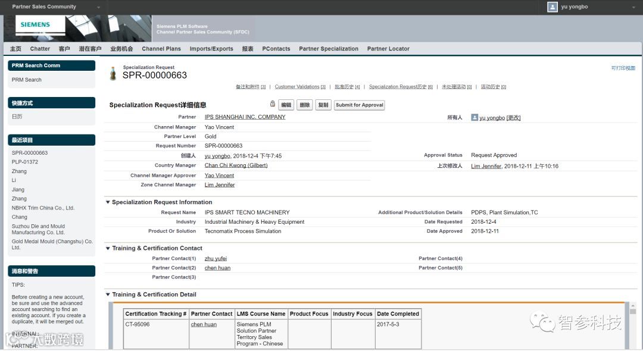This screenshot has height=351, width=643.
Task: Click the 更改 owner change link
Action: point(513,118)
